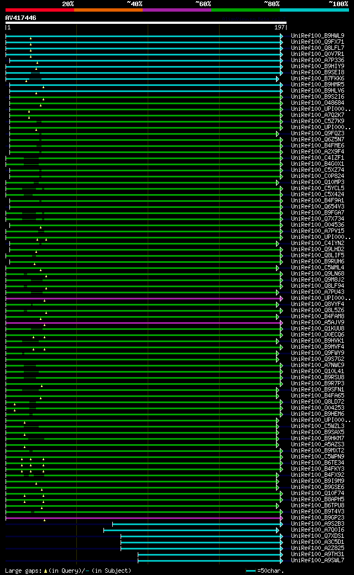Select hit UniRef100_C5WPN9
Screen dimensions: 354x575
click(317, 456)
